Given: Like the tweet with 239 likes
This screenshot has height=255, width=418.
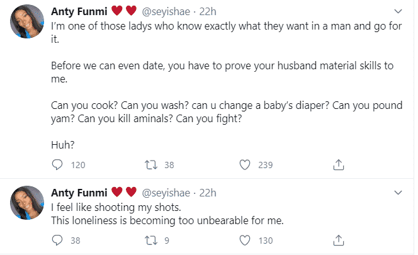Looking at the screenshot, I should [246, 166].
